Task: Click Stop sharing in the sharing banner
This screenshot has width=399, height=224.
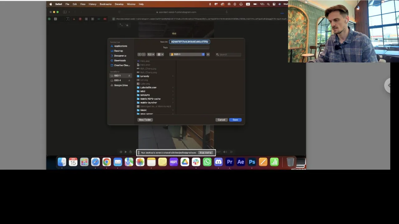Action: (x=205, y=153)
